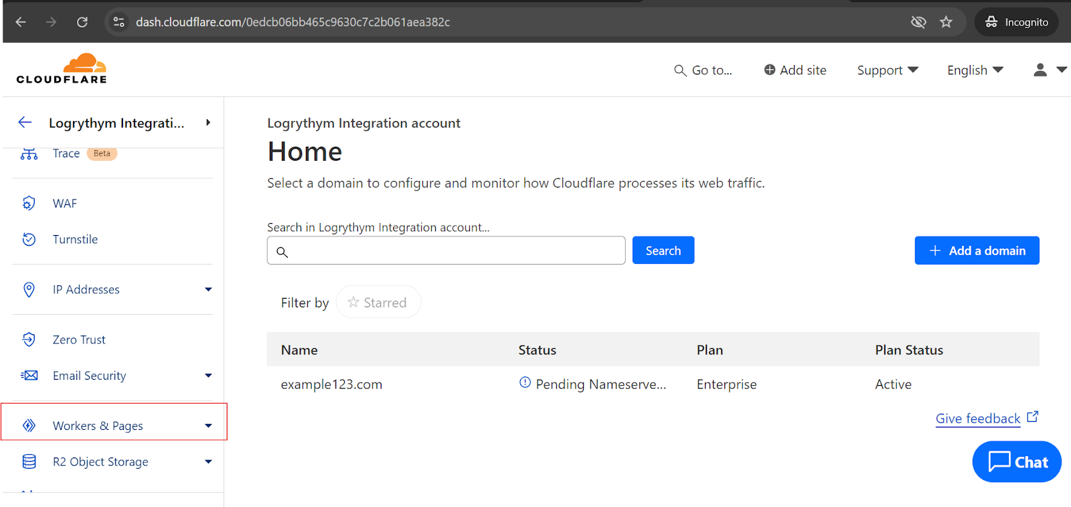
Task: Open the example123.com domain
Action: coord(331,384)
